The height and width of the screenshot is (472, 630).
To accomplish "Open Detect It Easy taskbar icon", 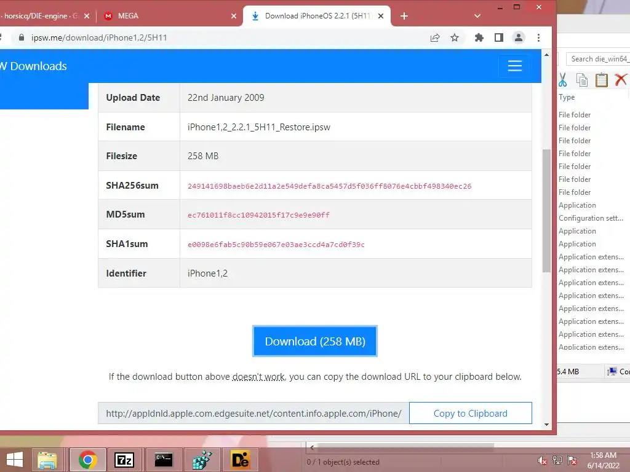I will (241, 460).
